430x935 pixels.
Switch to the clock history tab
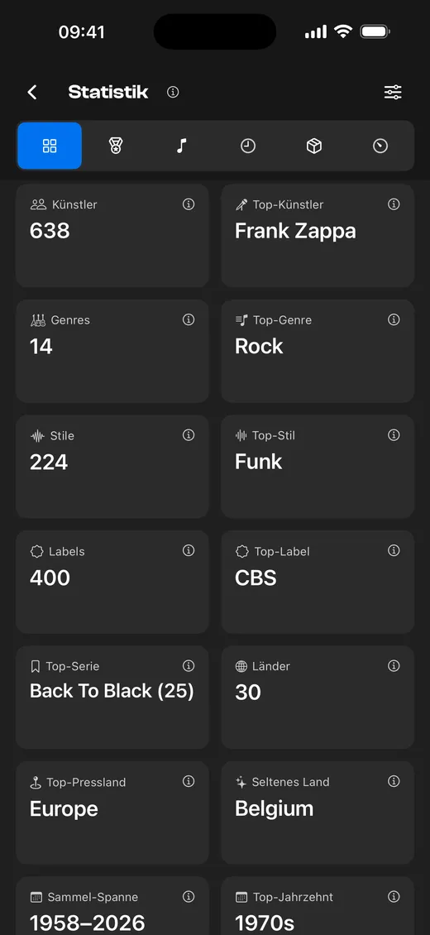click(248, 146)
